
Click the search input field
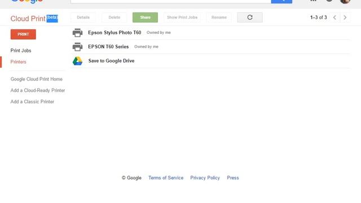point(171,1)
